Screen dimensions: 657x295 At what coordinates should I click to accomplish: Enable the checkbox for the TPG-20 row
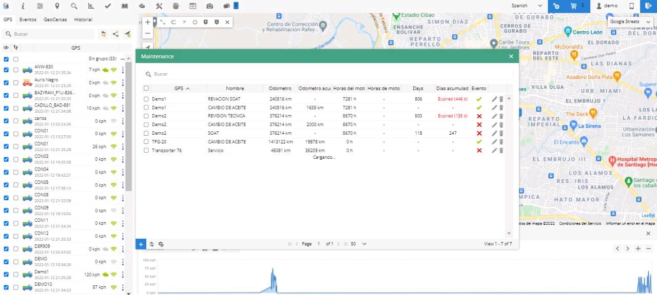146,142
